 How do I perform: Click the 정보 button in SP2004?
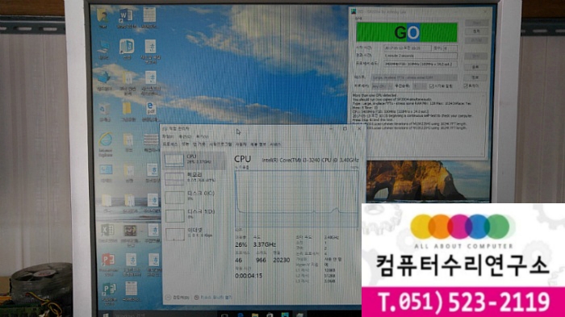[x=475, y=77]
